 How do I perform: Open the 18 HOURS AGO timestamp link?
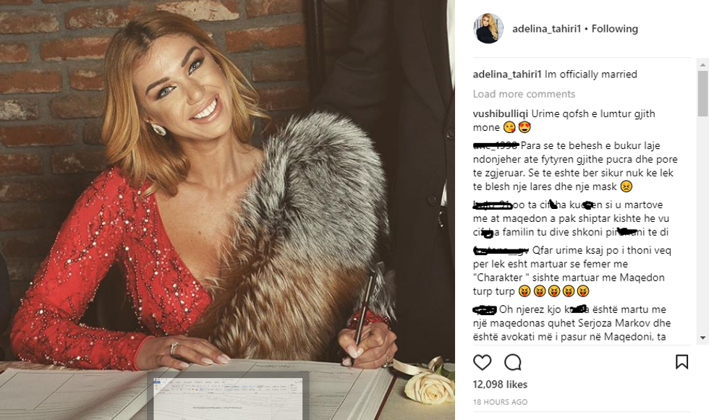click(500, 402)
